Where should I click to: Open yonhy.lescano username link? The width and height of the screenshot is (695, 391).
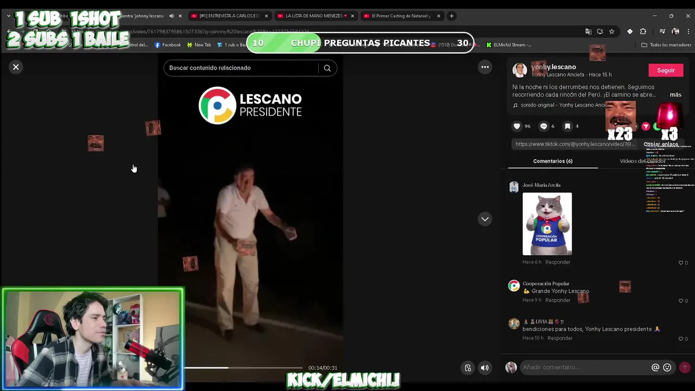pos(554,67)
